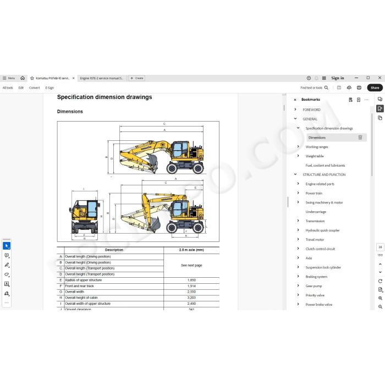Choose the Select arrow tool
The width and height of the screenshot is (385, 385).
[x=7, y=246]
